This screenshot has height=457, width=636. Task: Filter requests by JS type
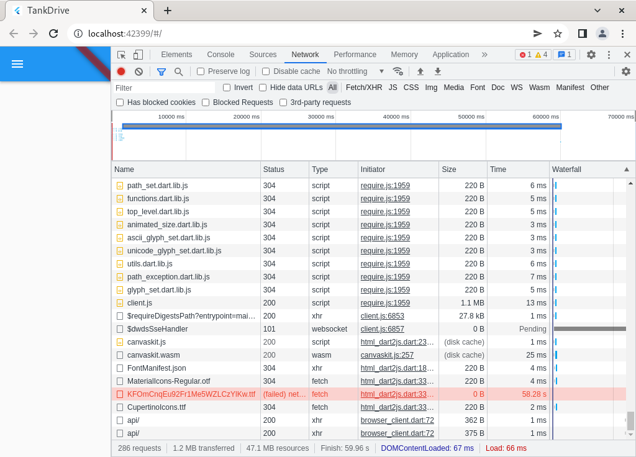[393, 88]
